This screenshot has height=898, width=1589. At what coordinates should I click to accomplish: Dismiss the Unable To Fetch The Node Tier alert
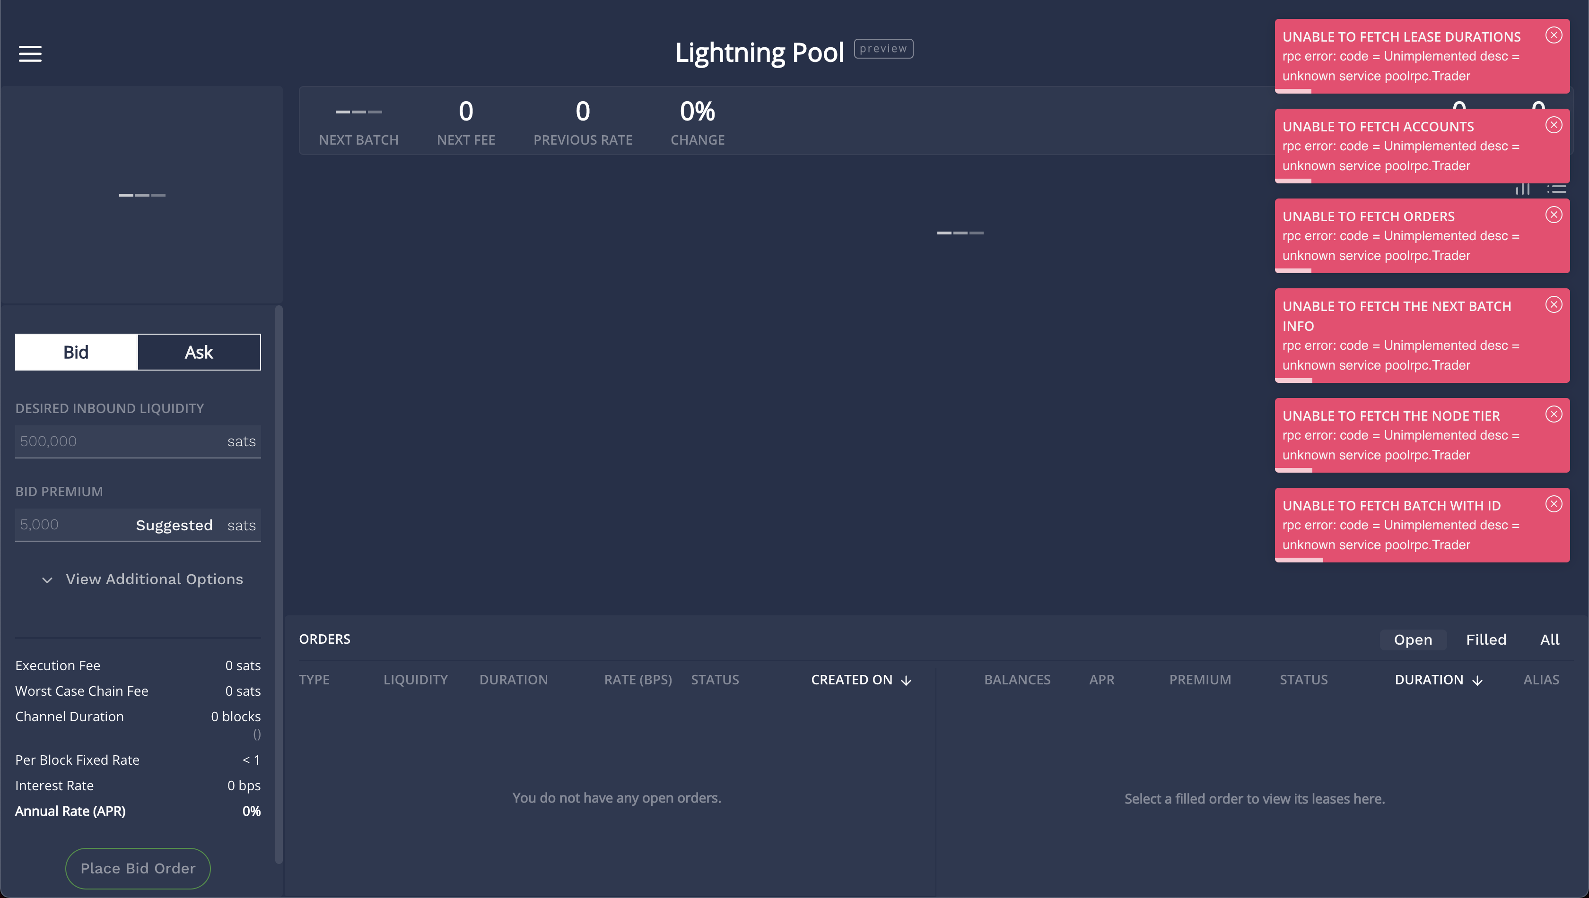[1554, 414]
